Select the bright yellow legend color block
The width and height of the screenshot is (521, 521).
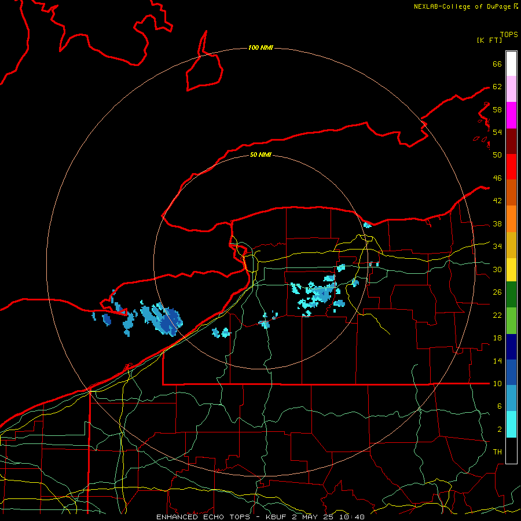511,270
